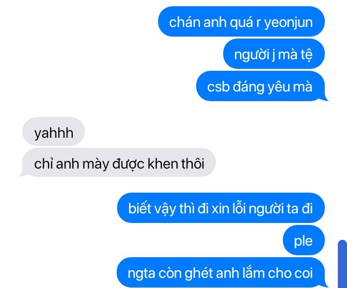
Task: Click the word 'csb' in blue bubble
Action: click(x=218, y=87)
